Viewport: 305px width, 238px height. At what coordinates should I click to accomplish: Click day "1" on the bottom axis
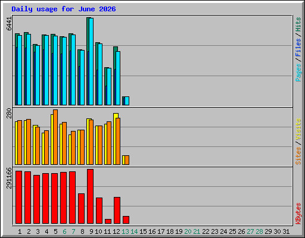click(20, 231)
